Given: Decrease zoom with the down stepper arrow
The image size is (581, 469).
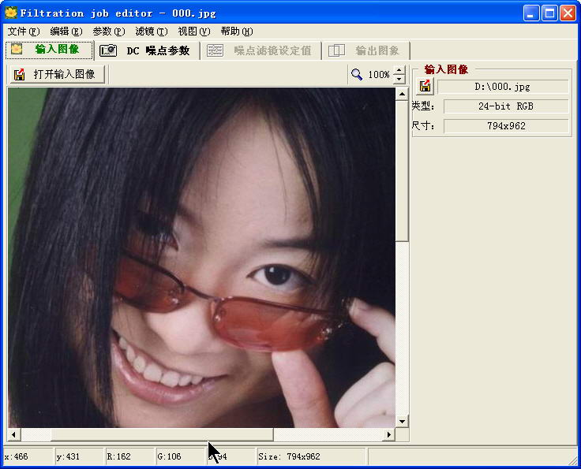Looking at the screenshot, I should click(399, 79).
